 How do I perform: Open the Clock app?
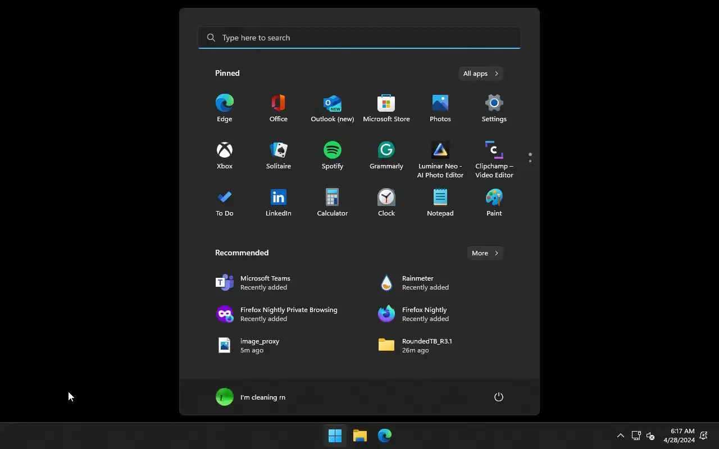click(386, 203)
